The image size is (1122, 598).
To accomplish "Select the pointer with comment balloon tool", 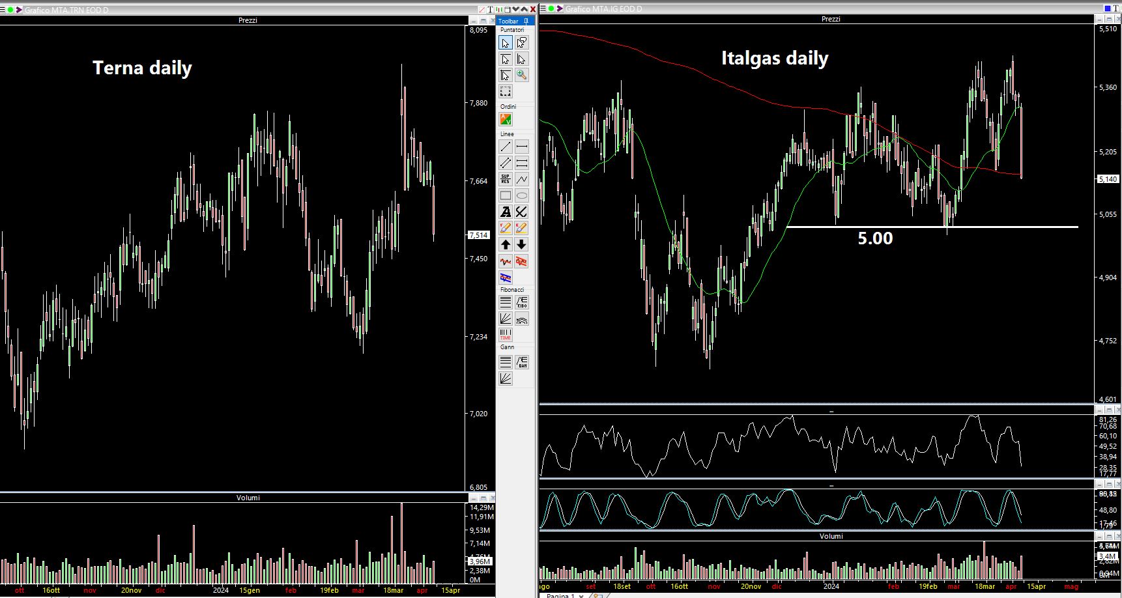I will pos(522,43).
